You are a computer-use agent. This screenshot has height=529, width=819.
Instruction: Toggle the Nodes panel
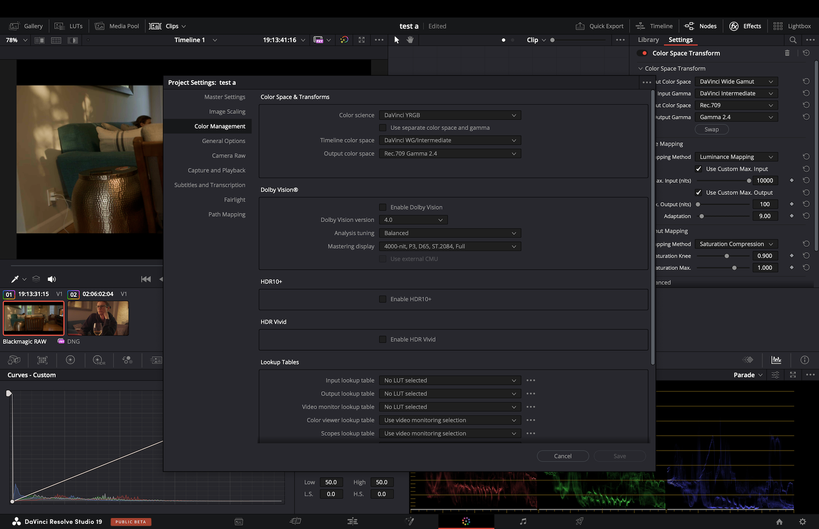click(700, 26)
